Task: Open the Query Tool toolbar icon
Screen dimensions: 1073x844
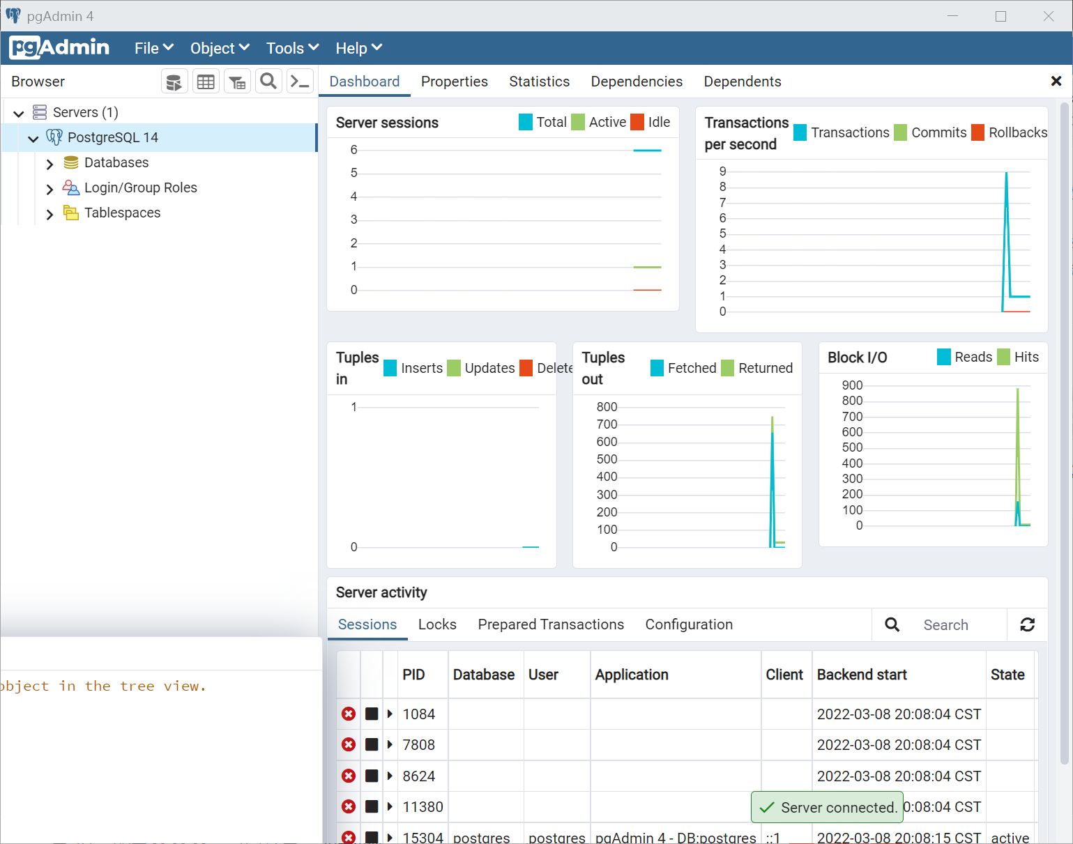Action: click(x=174, y=82)
